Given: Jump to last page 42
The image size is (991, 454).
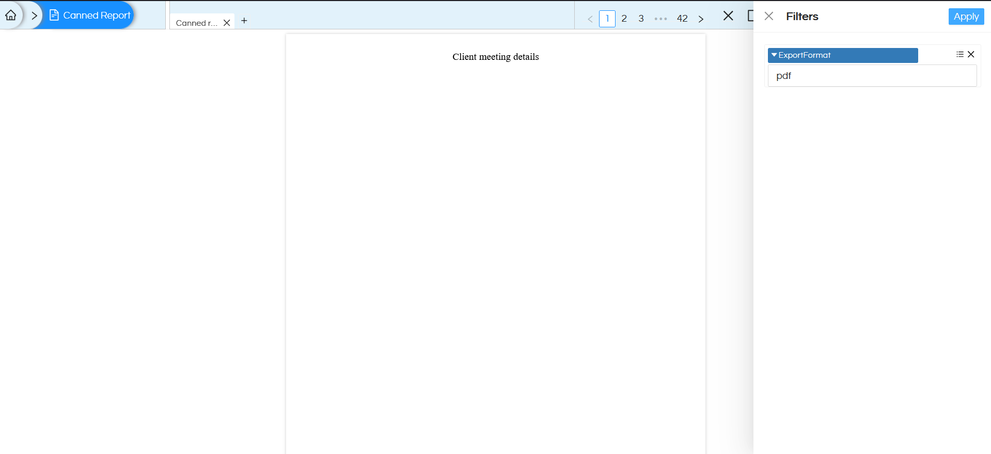Looking at the screenshot, I should click(682, 19).
